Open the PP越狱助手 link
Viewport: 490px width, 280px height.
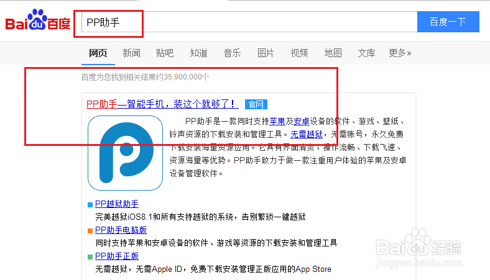click(x=116, y=204)
